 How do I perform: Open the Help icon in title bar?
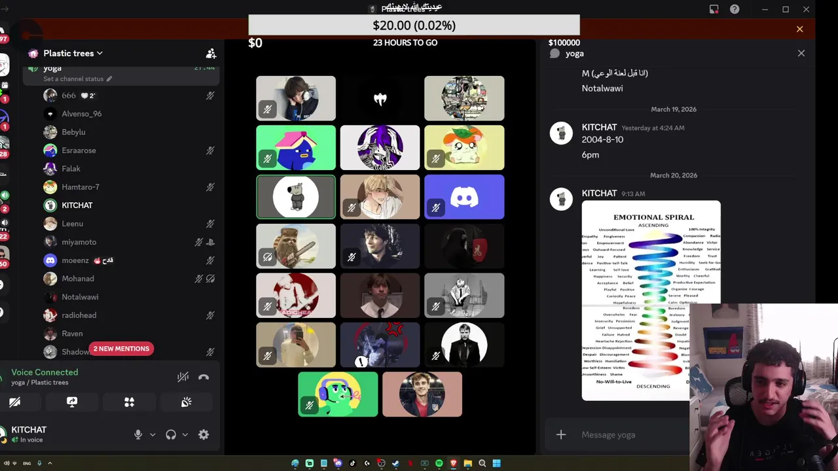(735, 9)
